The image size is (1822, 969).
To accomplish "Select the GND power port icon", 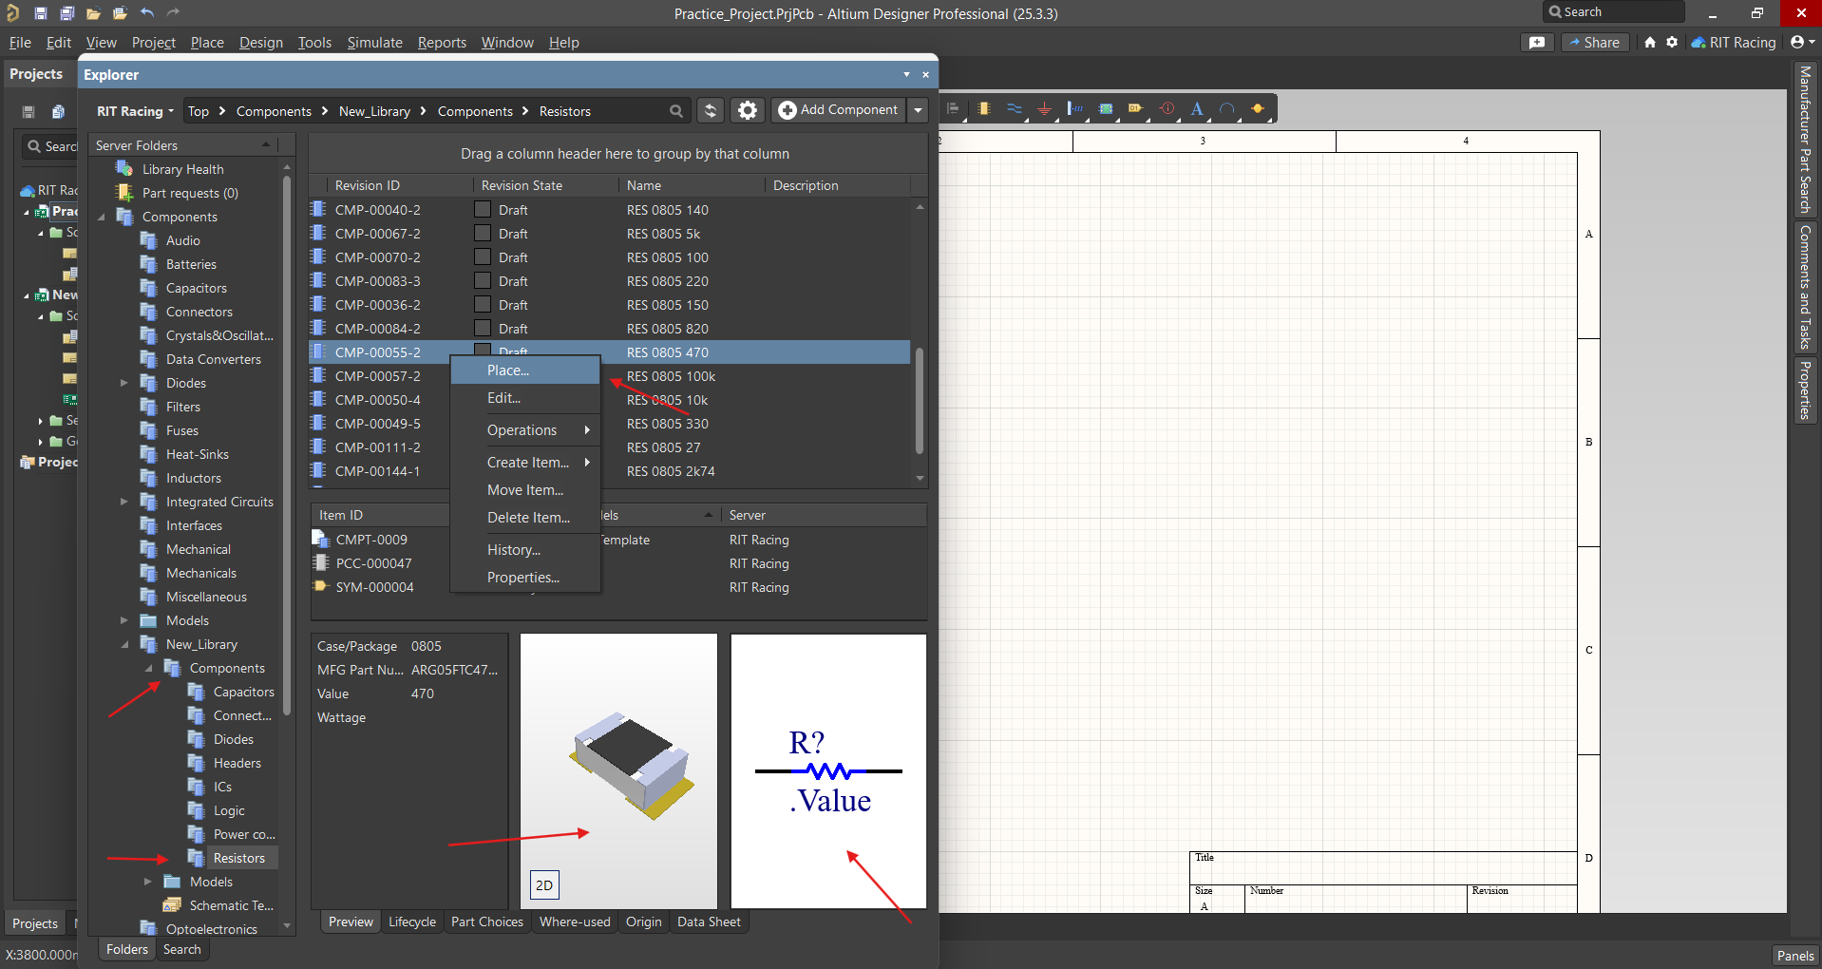I will (1045, 109).
